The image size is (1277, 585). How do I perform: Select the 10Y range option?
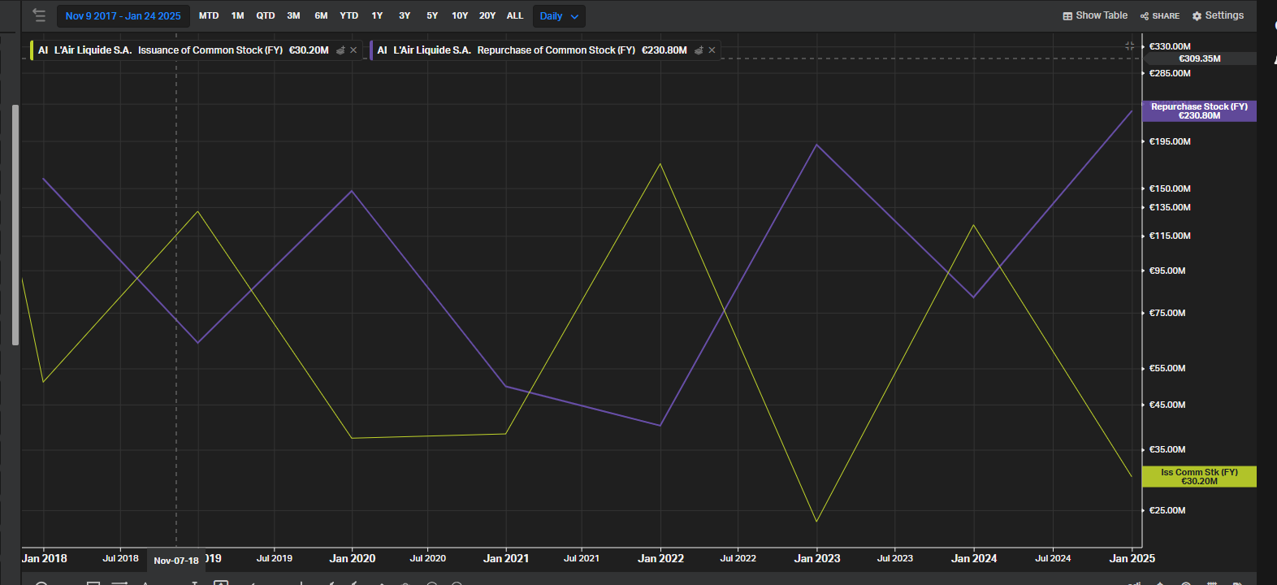(x=460, y=15)
